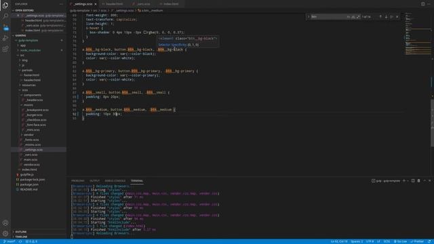This screenshot has width=434, height=244.
Task: Collapse the gulp-template folder
Action: pyautogui.click(x=28, y=41)
